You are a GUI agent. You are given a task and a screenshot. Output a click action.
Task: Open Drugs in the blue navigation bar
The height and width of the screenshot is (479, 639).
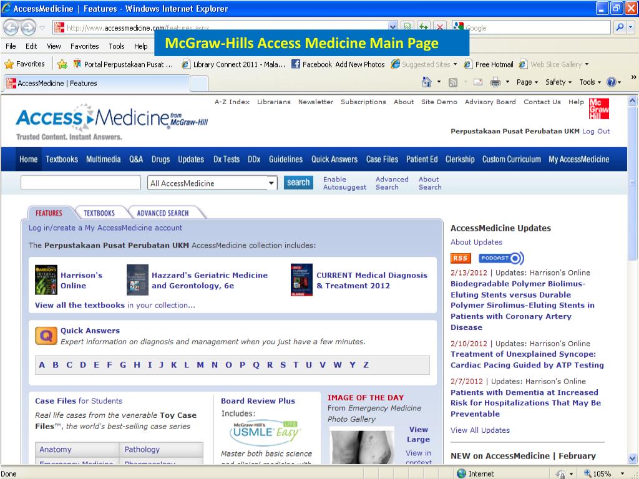coord(160,159)
